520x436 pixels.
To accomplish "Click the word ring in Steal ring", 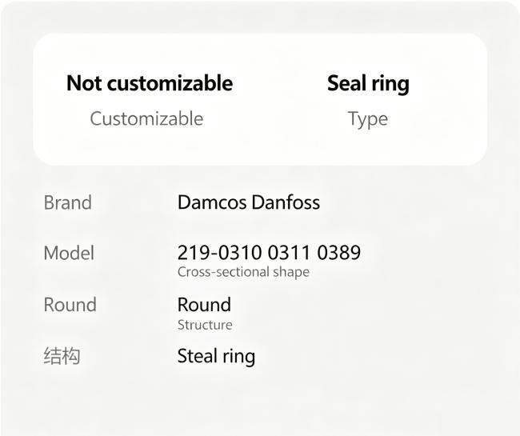I will coord(238,357).
